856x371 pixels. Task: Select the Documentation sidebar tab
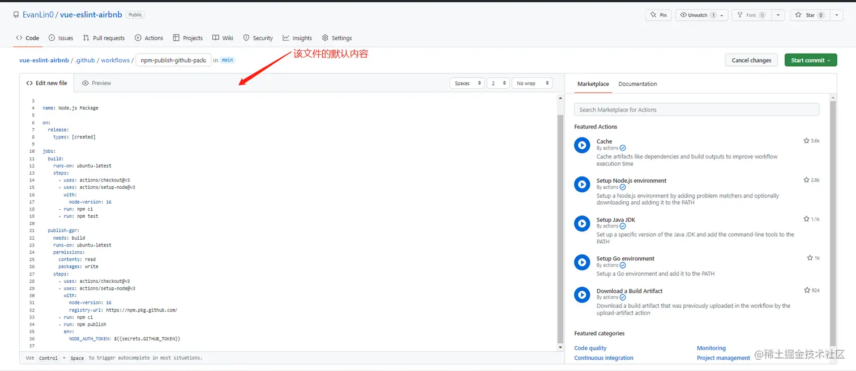point(637,84)
